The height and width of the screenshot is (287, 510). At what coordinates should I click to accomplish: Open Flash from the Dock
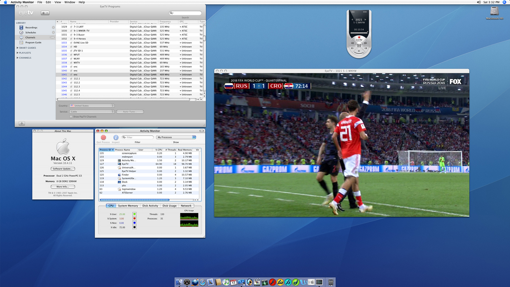click(x=273, y=282)
